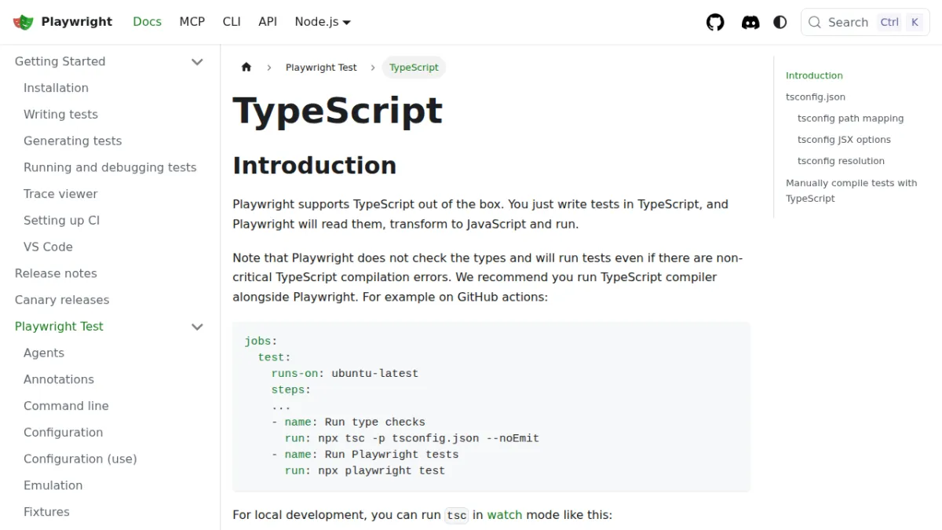942x530 pixels.
Task: Click the TypeScript page title
Action: click(x=338, y=111)
